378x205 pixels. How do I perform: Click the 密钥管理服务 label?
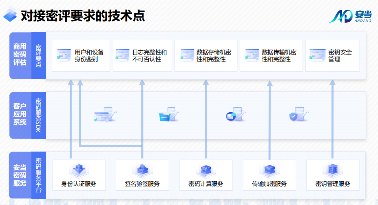pos(333,184)
